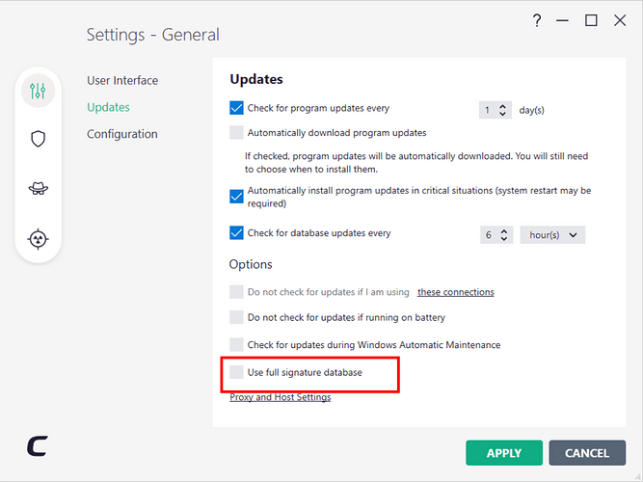Open the biohazard target settings icon
This screenshot has width=643, height=482.
click(x=39, y=239)
